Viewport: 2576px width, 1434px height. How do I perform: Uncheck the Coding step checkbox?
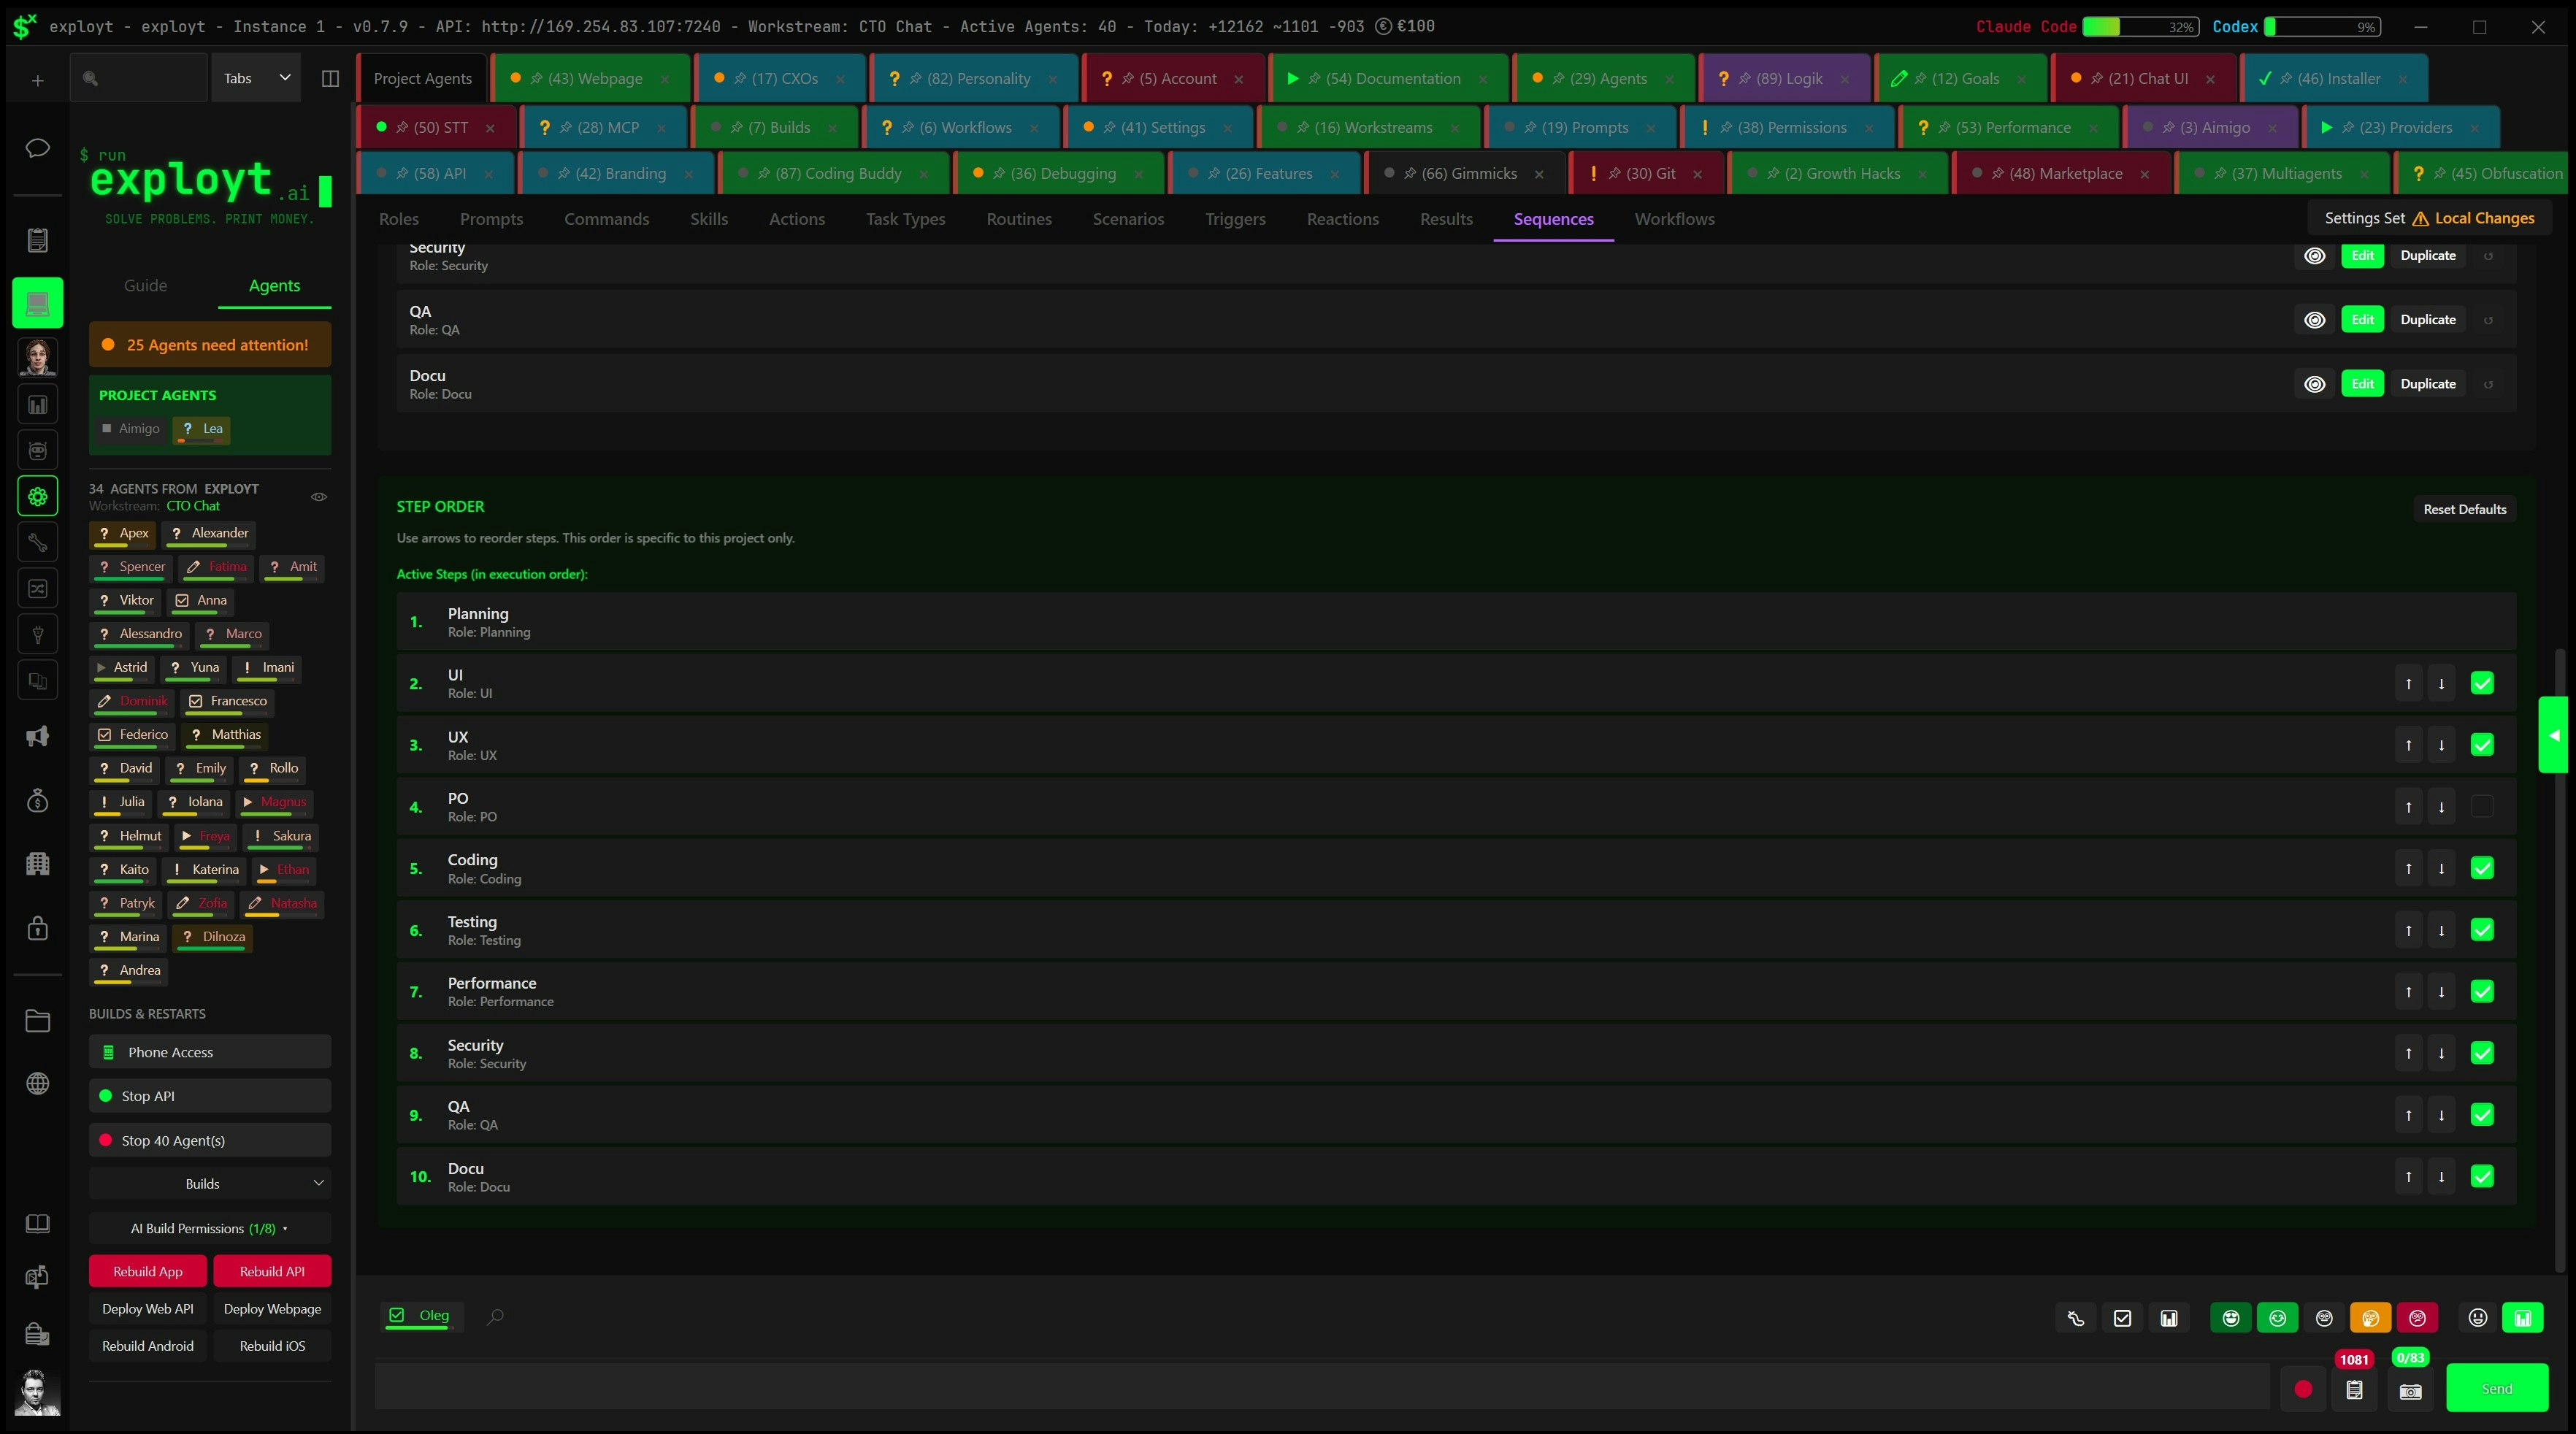tap(2481, 869)
